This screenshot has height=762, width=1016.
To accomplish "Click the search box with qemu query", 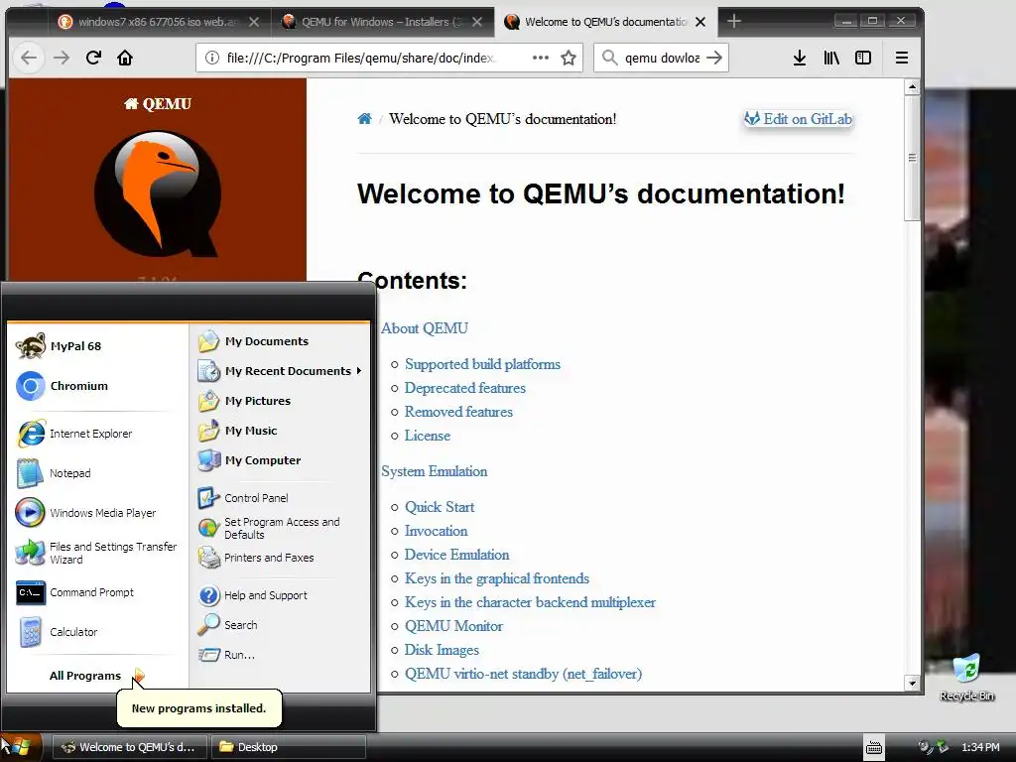I will click(x=662, y=58).
